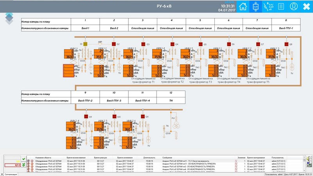Select circuit breaker Q4
This screenshot has width=313, height=176.
point(173,44)
